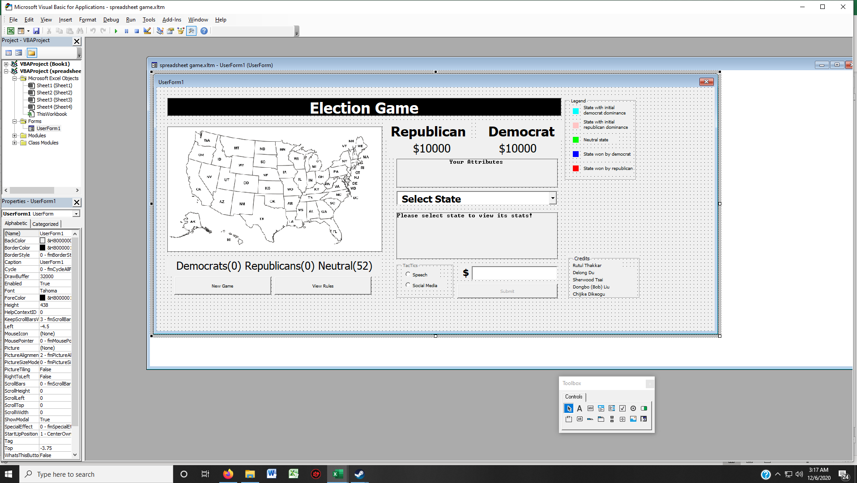This screenshot has height=483, width=857.
Task: Click the green Neutral state legend swatch
Action: (x=575, y=140)
